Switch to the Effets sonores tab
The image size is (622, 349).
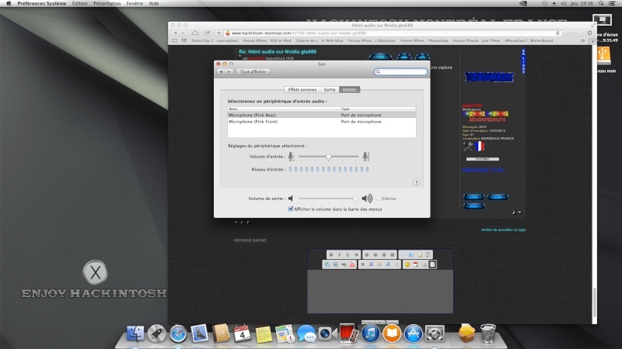302,89
